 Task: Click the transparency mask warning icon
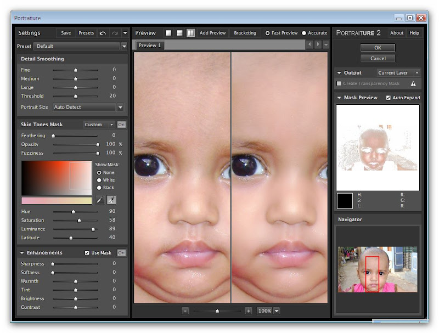click(x=413, y=83)
